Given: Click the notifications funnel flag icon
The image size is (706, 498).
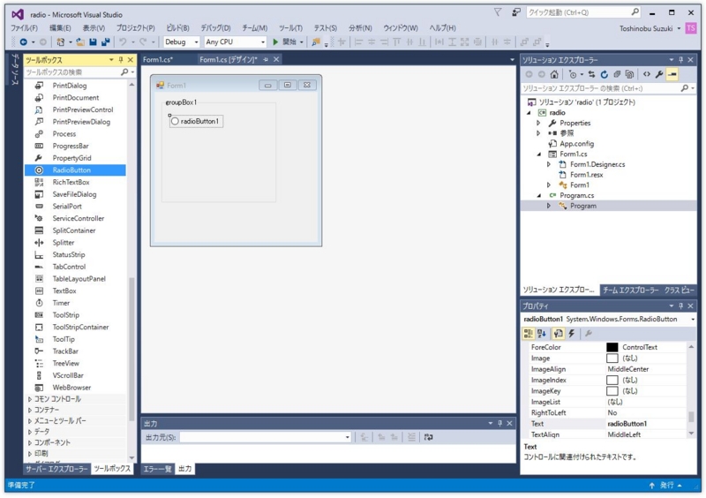Looking at the screenshot, I should (x=498, y=12).
